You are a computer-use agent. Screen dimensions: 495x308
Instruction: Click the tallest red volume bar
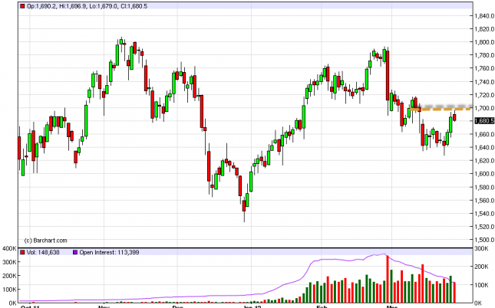388,280
